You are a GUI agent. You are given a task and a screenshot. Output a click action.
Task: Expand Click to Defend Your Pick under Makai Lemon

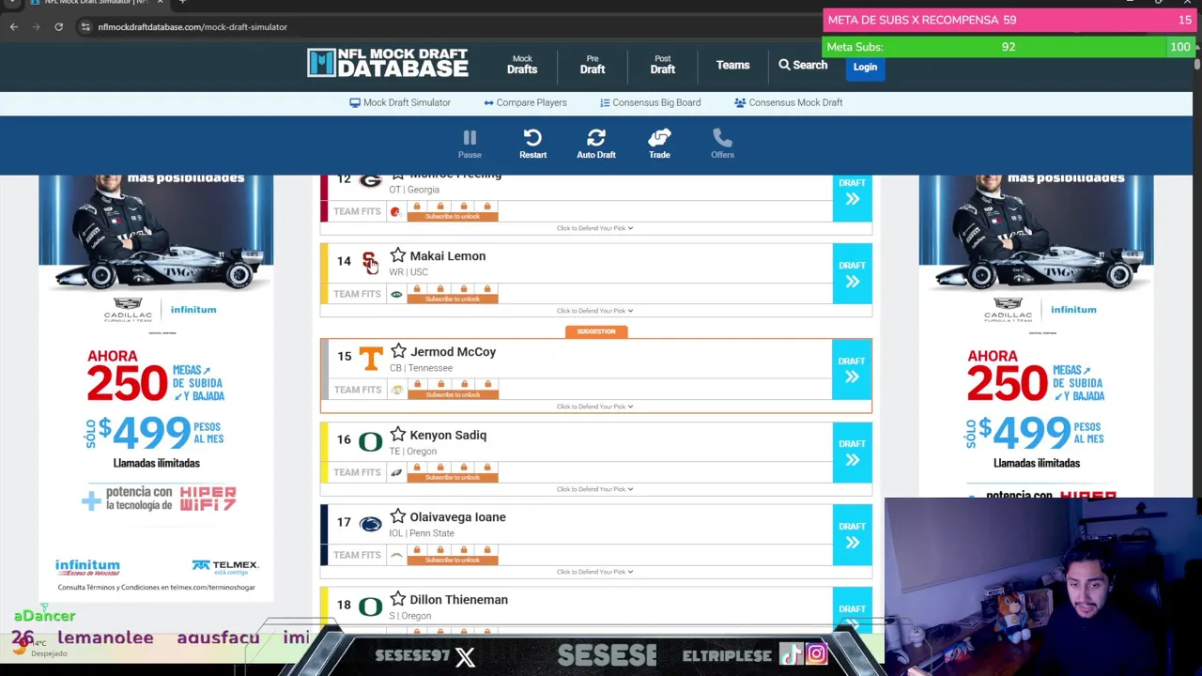[594, 311]
